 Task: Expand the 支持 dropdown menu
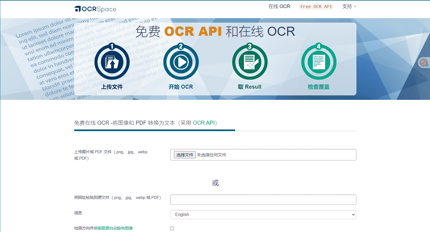[349, 6]
